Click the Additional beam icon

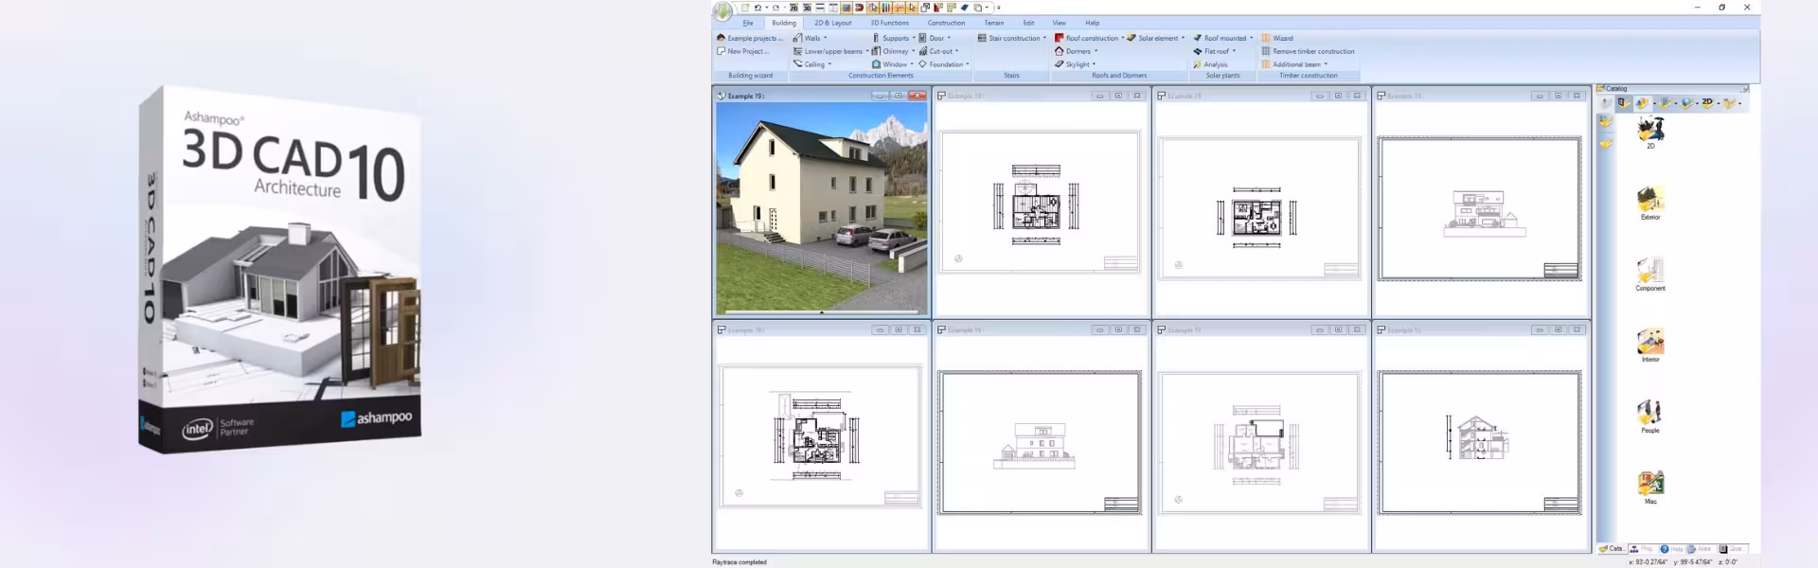[1266, 64]
